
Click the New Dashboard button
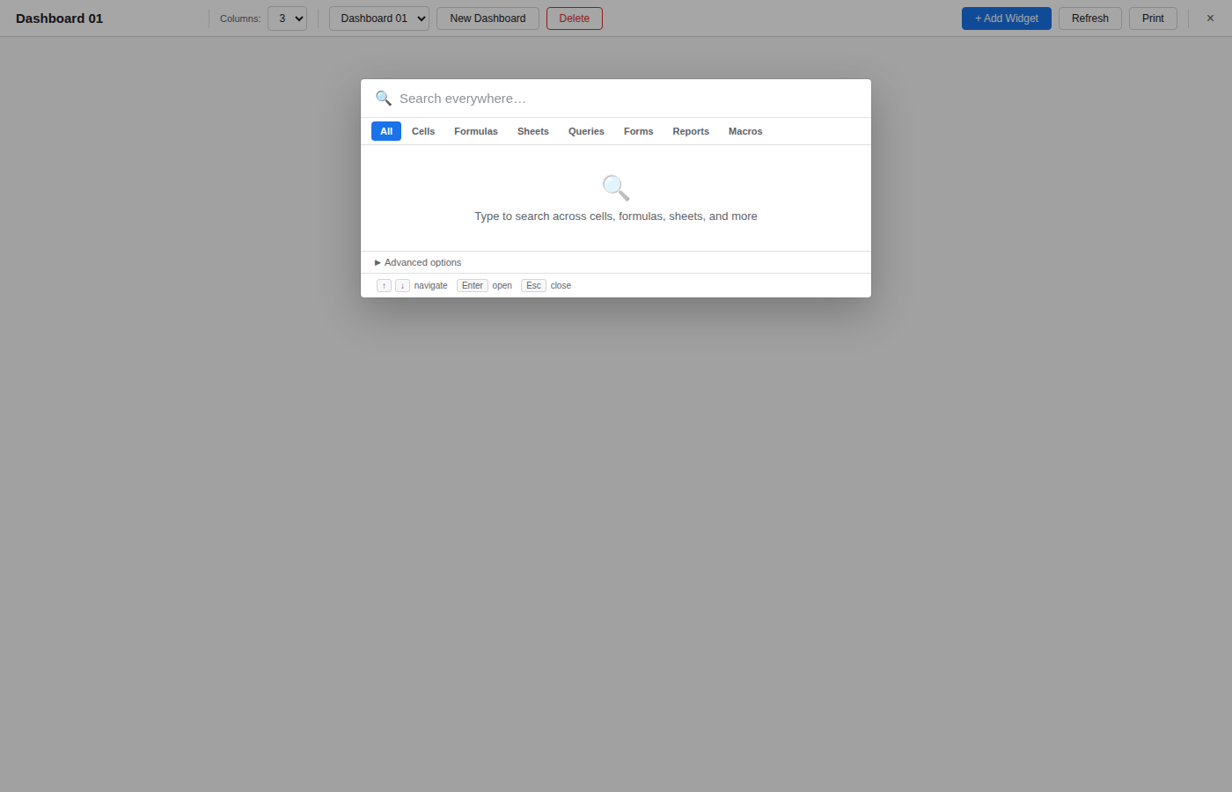point(488,18)
